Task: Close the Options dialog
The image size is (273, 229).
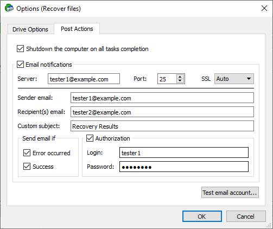Action: pyautogui.click(x=264, y=8)
